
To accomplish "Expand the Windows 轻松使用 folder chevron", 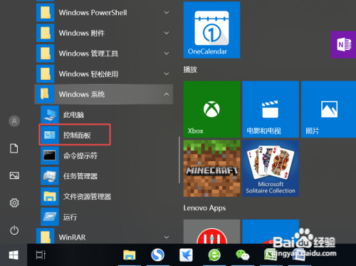I will pos(167,73).
